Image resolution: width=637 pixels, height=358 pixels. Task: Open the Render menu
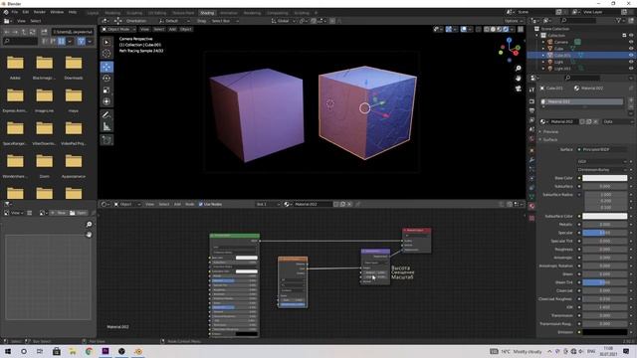(40, 12)
